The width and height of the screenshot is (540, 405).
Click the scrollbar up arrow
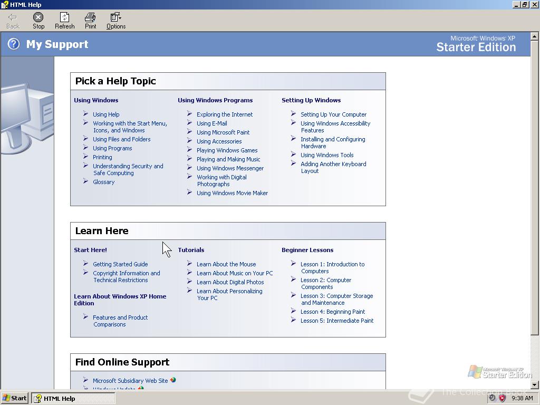535,36
